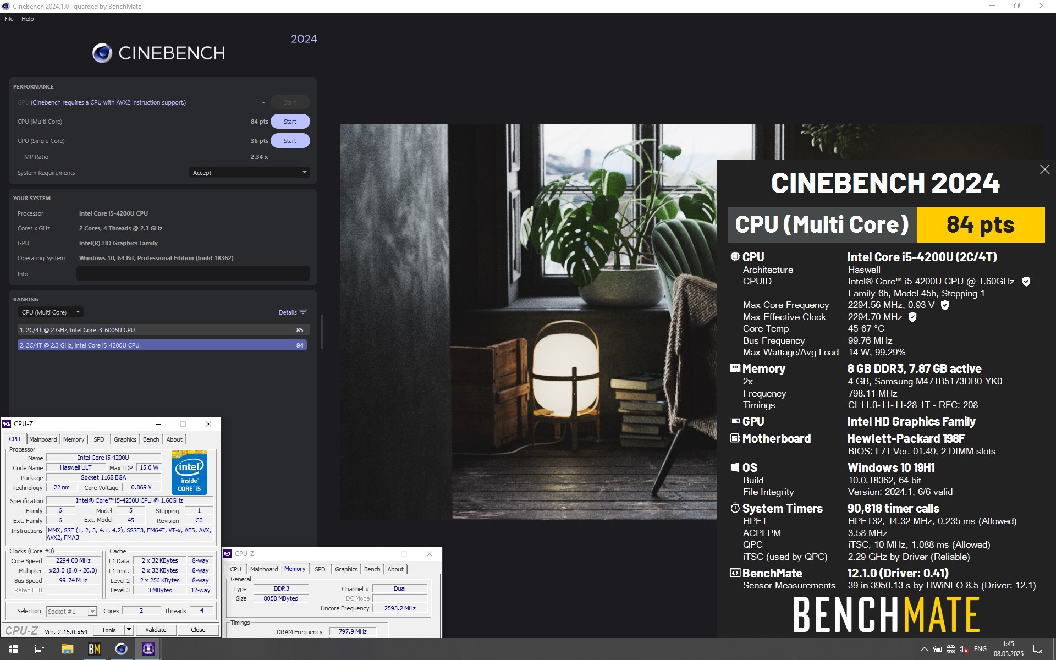Switch to CPU tab in second CPU-Z window

(x=235, y=569)
